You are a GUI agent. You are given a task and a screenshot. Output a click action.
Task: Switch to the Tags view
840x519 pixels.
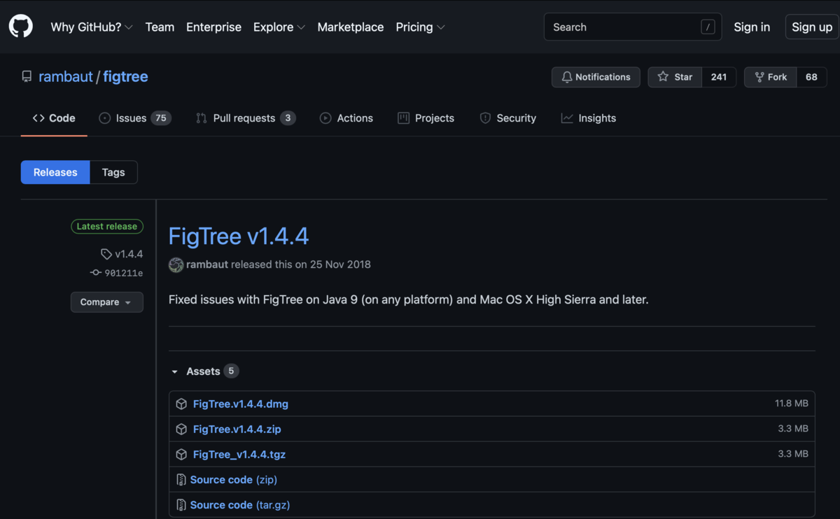click(x=113, y=172)
